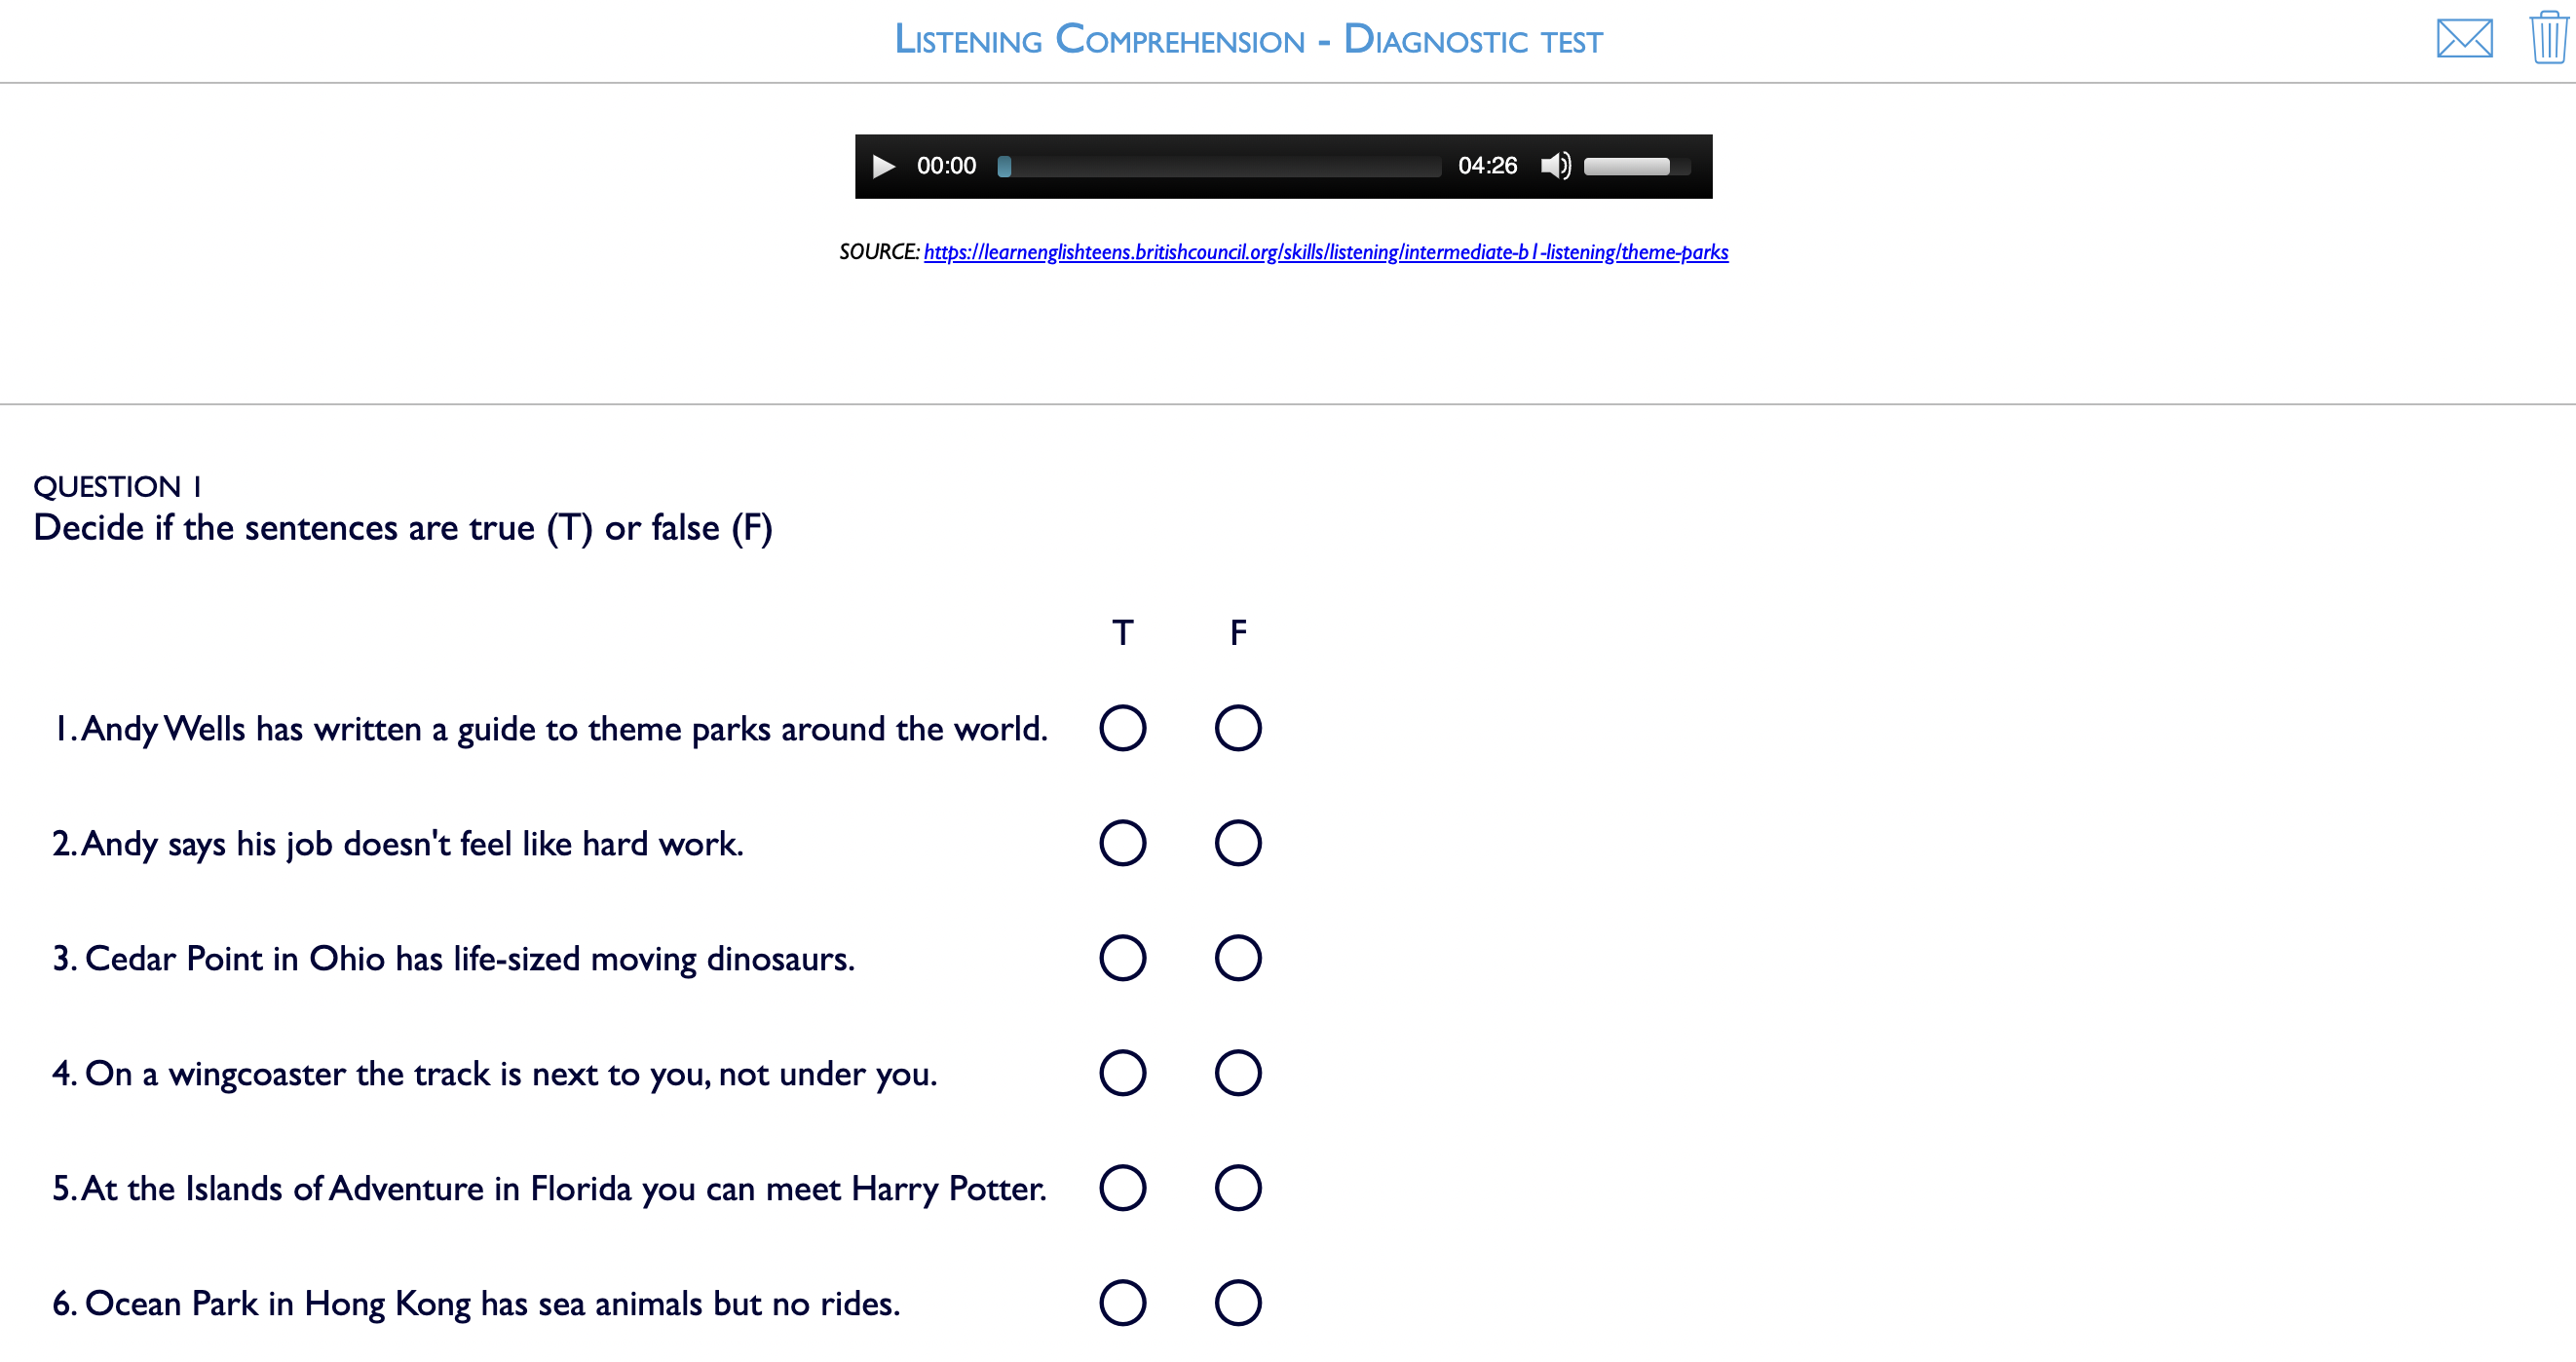Open the British Council source link
This screenshot has height=1362, width=2576.
[x=1325, y=252]
